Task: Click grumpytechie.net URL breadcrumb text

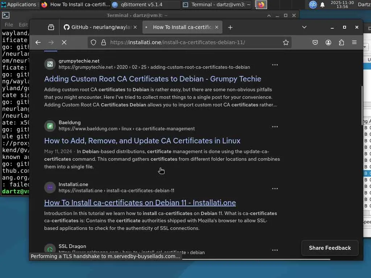Action: [x=154, y=67]
